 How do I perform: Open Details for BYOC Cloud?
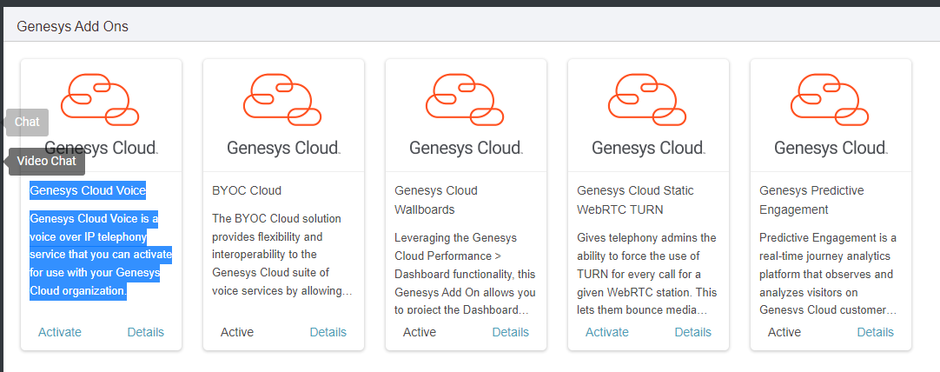click(x=328, y=332)
